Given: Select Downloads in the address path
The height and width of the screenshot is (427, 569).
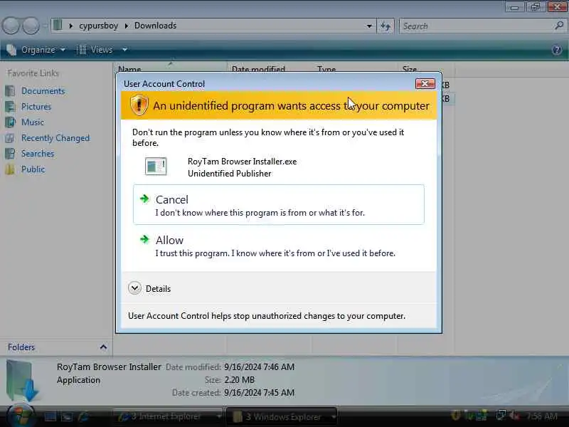Looking at the screenshot, I should 155,26.
